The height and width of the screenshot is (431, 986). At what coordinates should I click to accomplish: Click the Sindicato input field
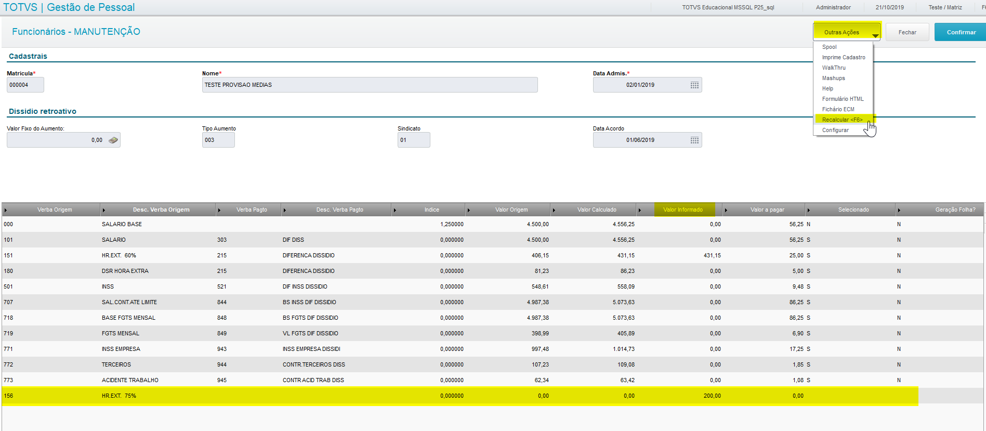point(414,140)
